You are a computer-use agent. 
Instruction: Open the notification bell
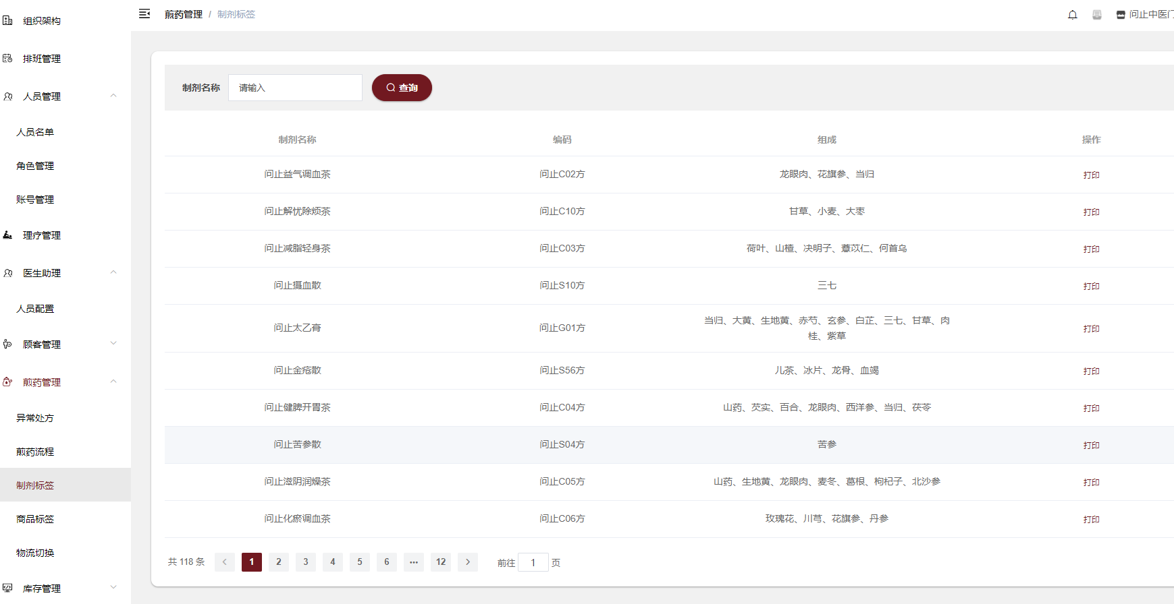pyautogui.click(x=1073, y=14)
